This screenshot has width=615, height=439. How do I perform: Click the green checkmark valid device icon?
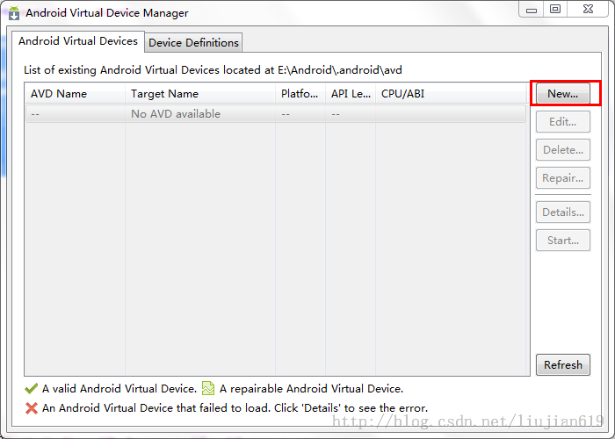coord(31,388)
